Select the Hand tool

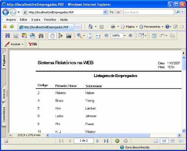point(52,36)
